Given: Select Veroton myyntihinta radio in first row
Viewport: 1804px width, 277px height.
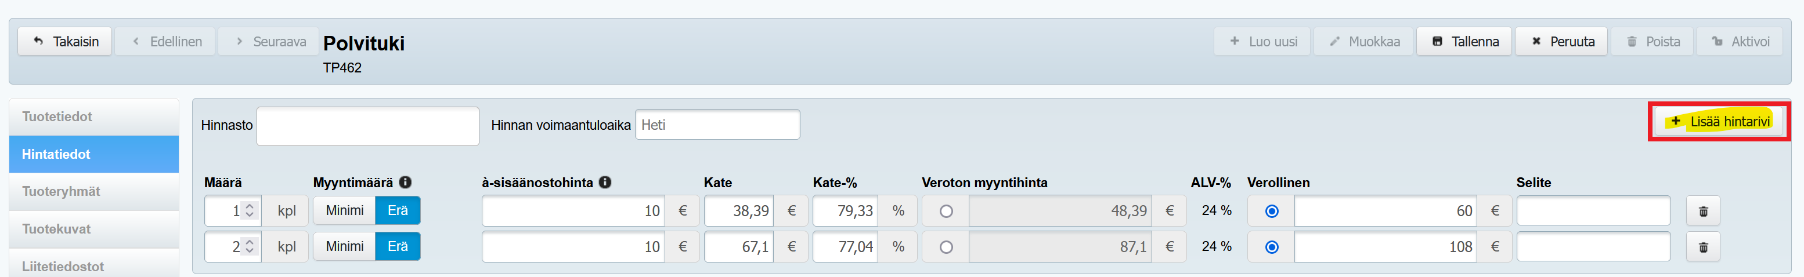Looking at the screenshot, I should pyautogui.click(x=946, y=212).
